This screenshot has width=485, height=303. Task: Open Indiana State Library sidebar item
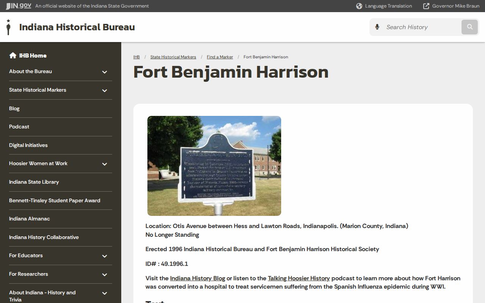pyautogui.click(x=34, y=182)
